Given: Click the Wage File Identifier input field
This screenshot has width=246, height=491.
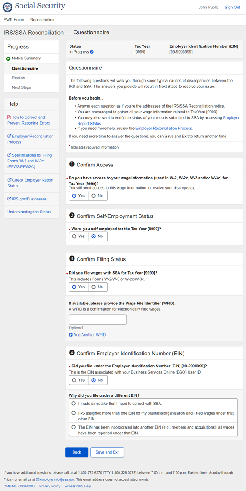Looking at the screenshot, I should coord(98,320).
